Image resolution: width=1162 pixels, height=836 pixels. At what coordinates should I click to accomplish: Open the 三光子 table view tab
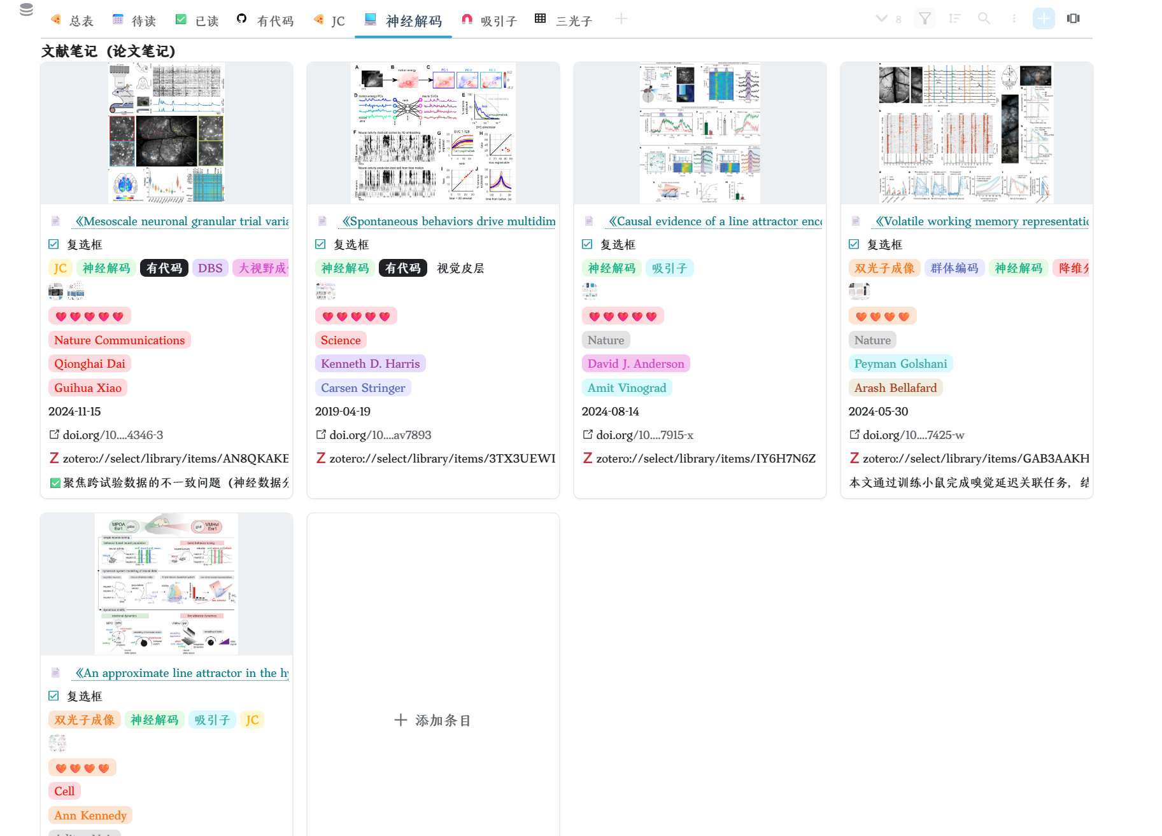click(x=564, y=20)
